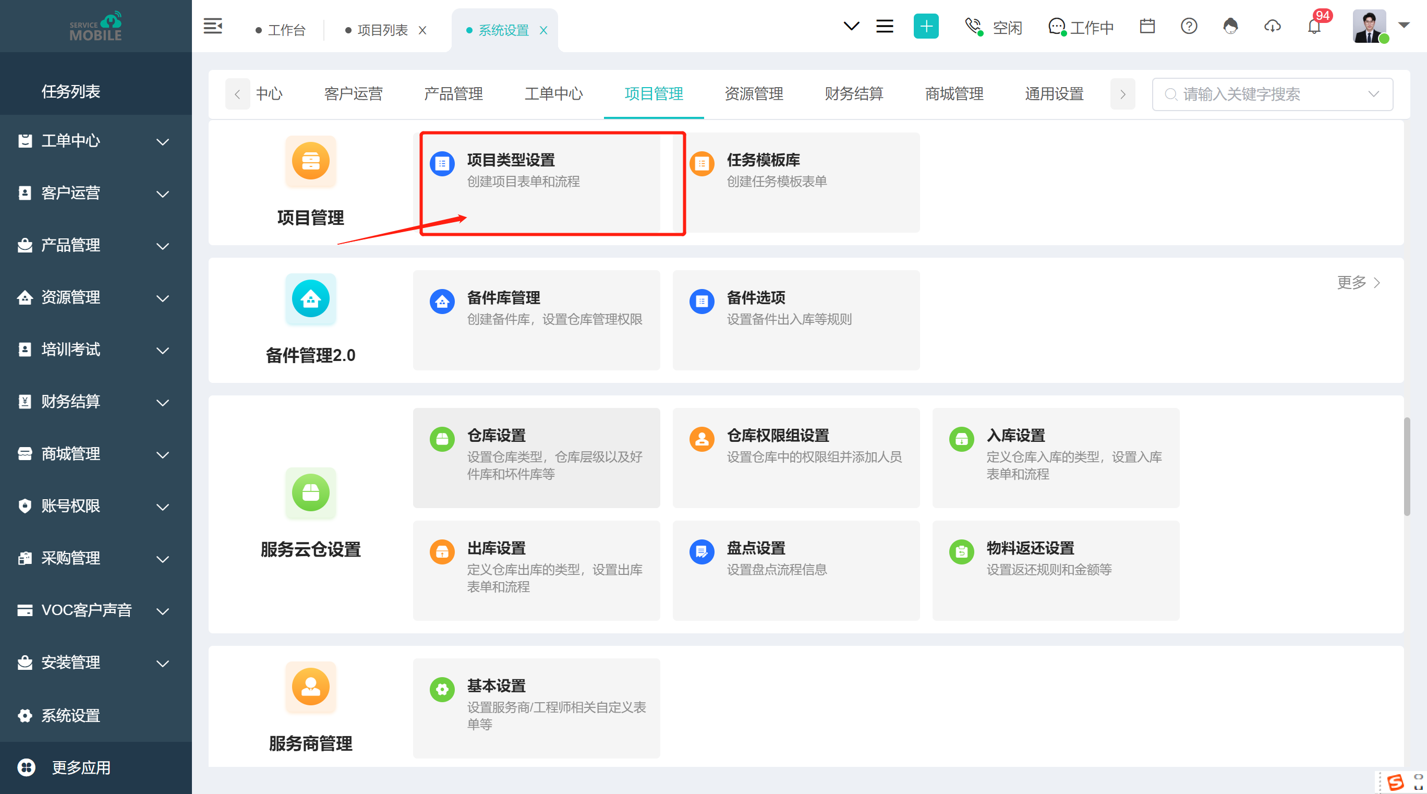1427x794 pixels.
Task: Open the tab list chevron dropdown
Action: tap(851, 26)
